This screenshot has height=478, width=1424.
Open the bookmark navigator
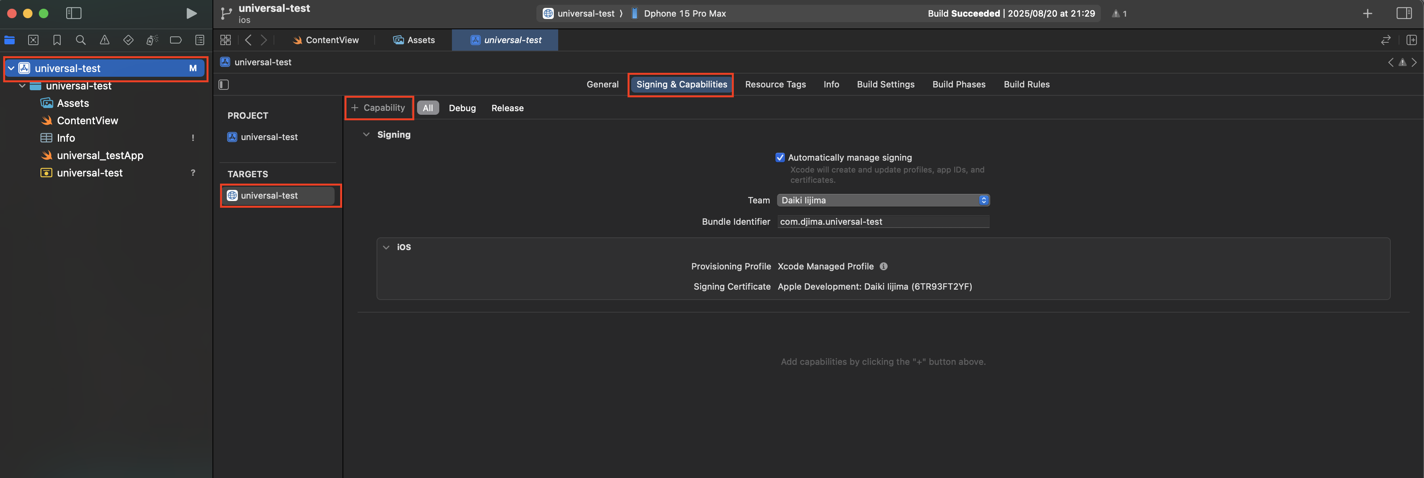coord(57,40)
